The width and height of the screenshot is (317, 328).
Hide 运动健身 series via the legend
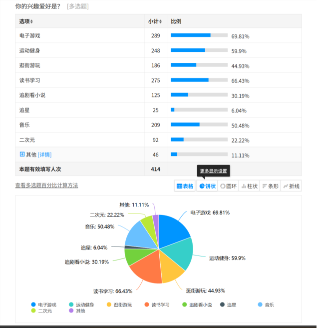(x=81, y=304)
